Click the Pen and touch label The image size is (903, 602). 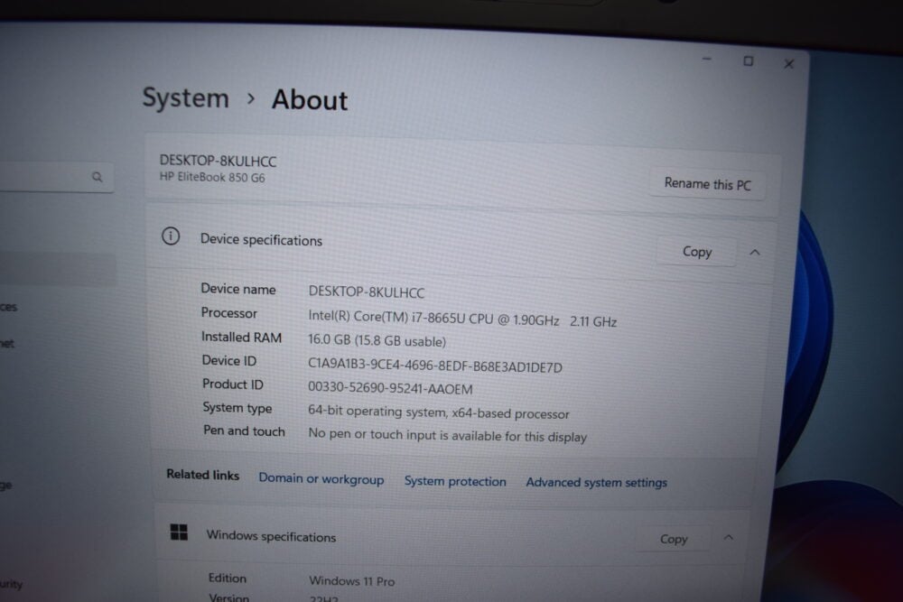[244, 431]
